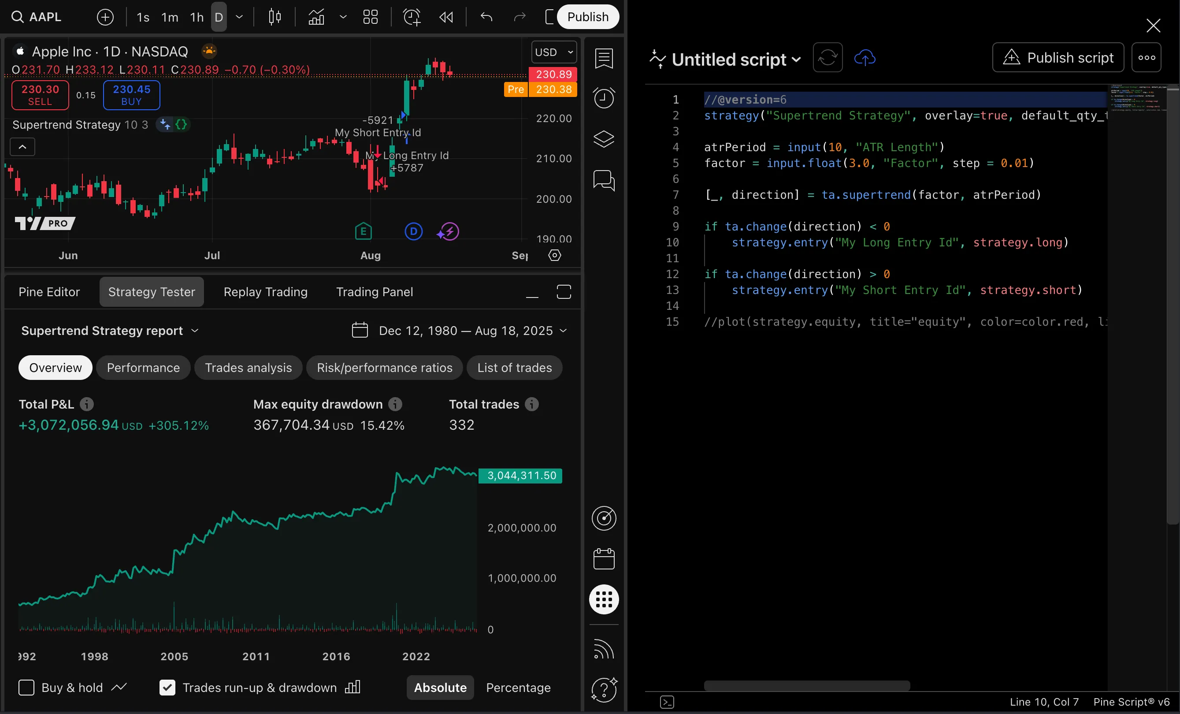Click the Replay rewind icon in top toolbar
The width and height of the screenshot is (1180, 714).
[446, 17]
